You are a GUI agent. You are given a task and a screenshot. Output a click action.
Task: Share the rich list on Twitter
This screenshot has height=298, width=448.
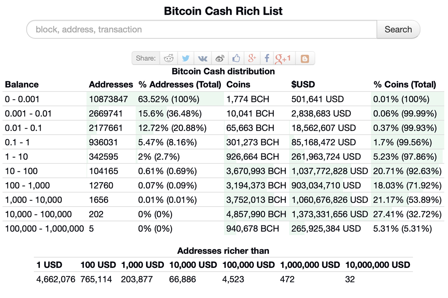(185, 58)
